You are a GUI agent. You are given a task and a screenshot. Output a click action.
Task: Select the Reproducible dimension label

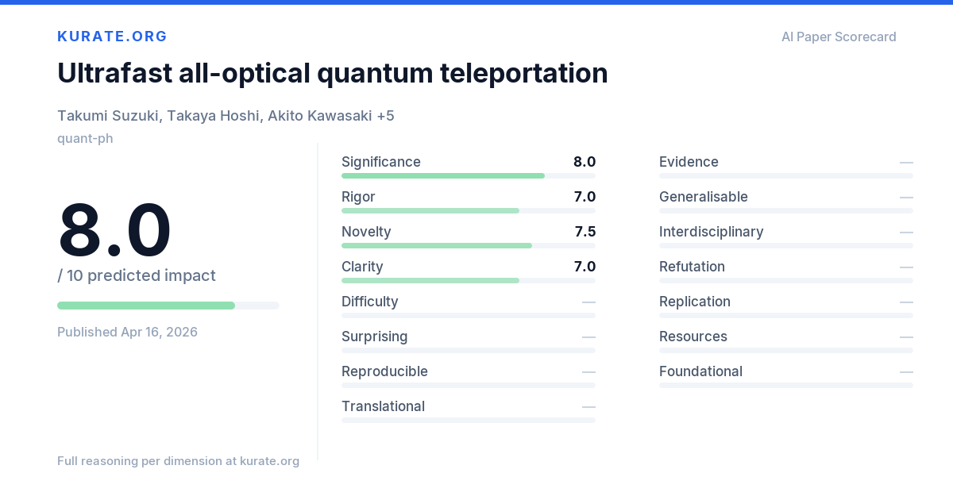pos(384,371)
